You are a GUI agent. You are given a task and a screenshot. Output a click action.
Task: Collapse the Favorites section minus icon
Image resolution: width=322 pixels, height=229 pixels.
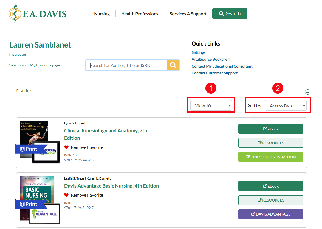click(x=308, y=92)
